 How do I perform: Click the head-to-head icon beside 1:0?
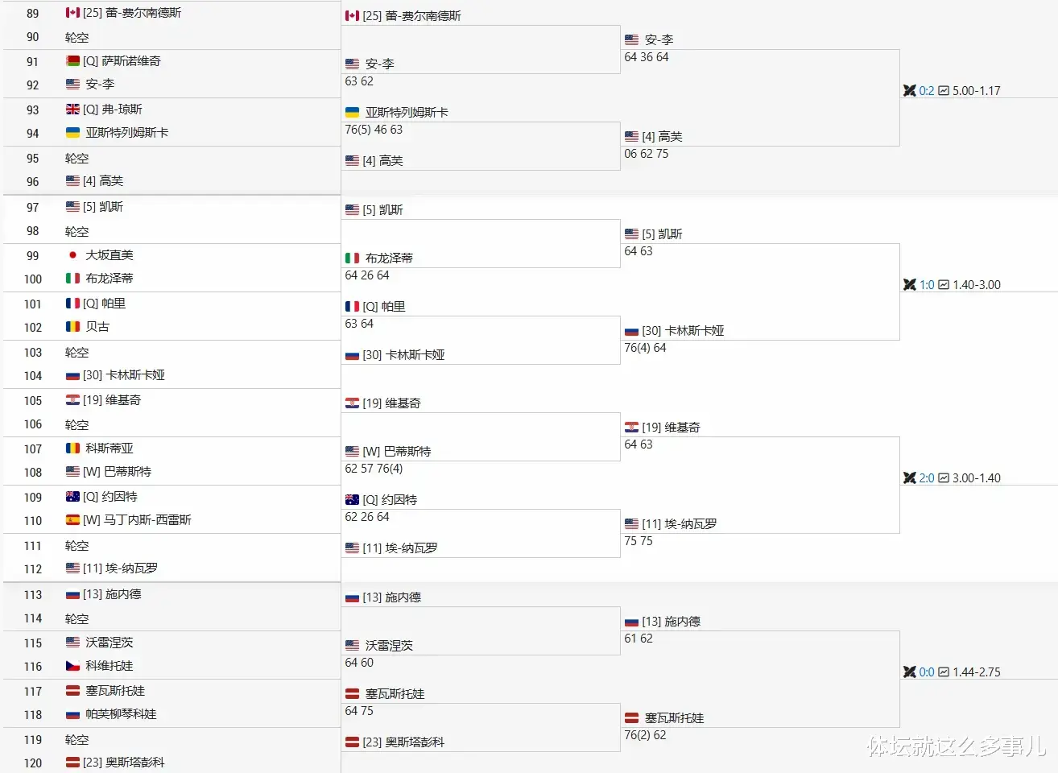(x=910, y=285)
